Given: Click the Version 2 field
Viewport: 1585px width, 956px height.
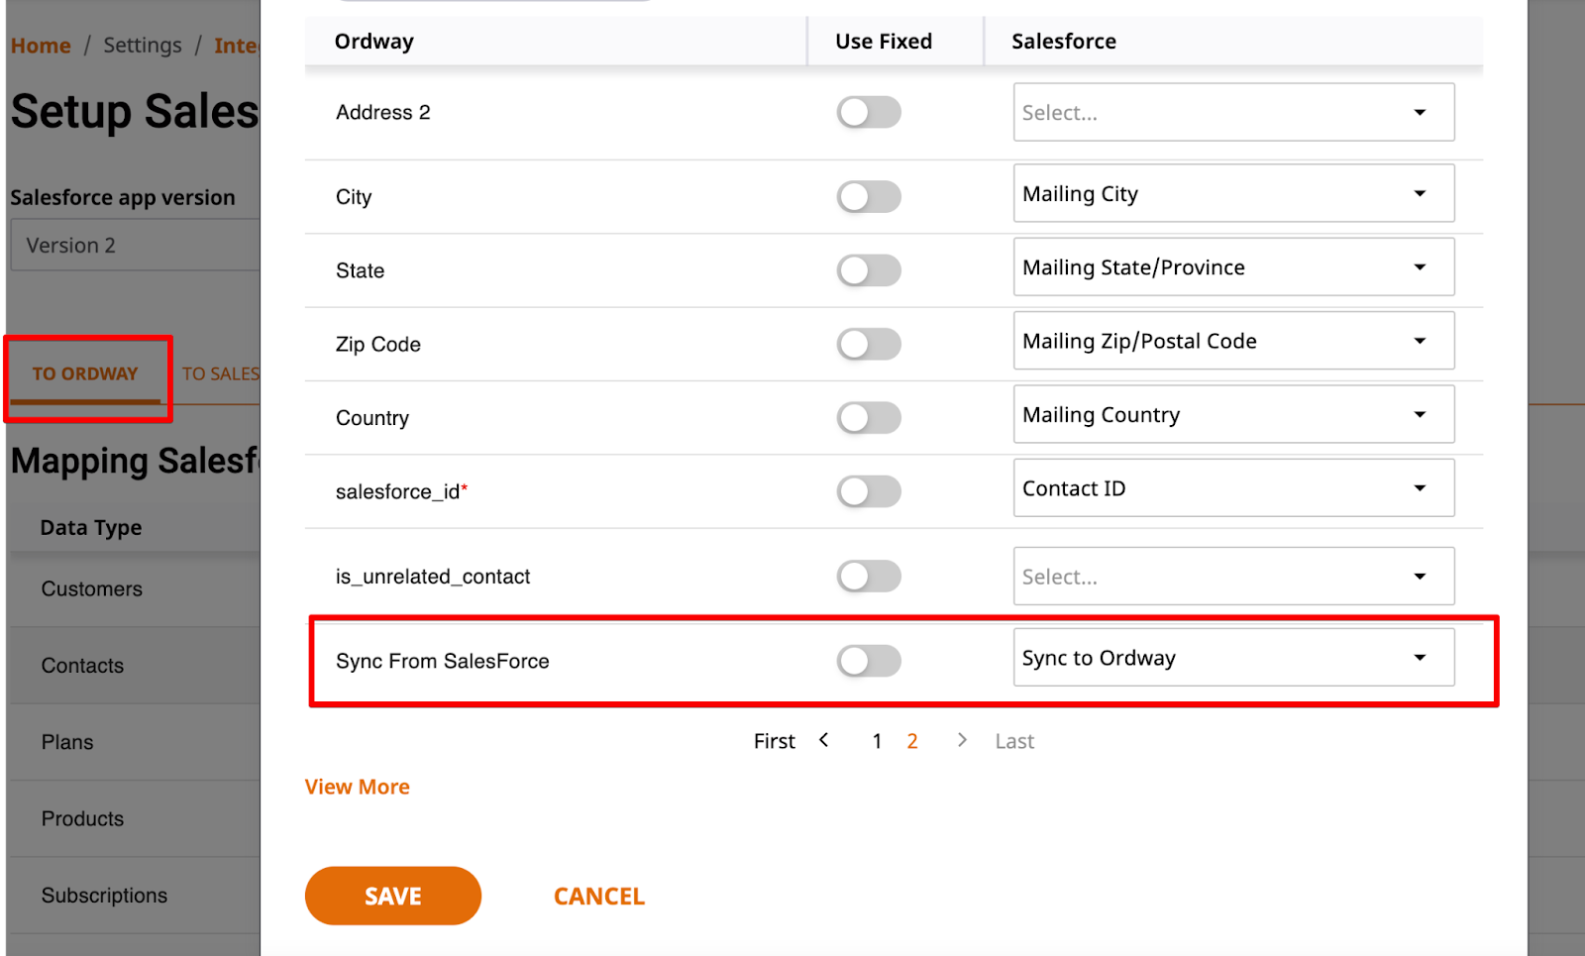Looking at the screenshot, I should click(135, 245).
